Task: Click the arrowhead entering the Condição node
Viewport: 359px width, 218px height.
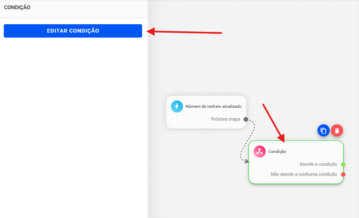Action: point(246,161)
